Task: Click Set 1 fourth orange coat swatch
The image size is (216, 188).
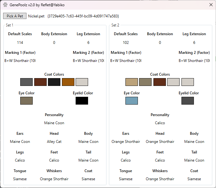Action: click(68, 82)
